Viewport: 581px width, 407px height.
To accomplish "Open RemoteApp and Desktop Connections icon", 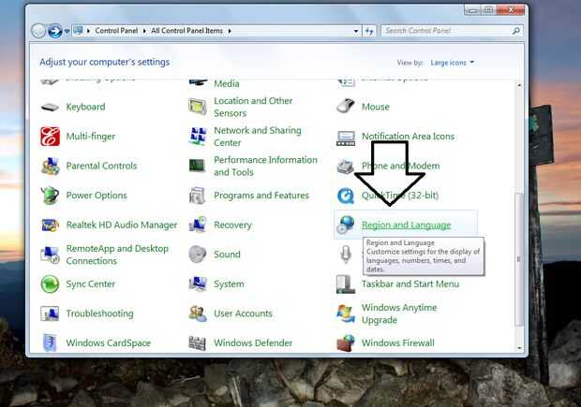I will [50, 254].
